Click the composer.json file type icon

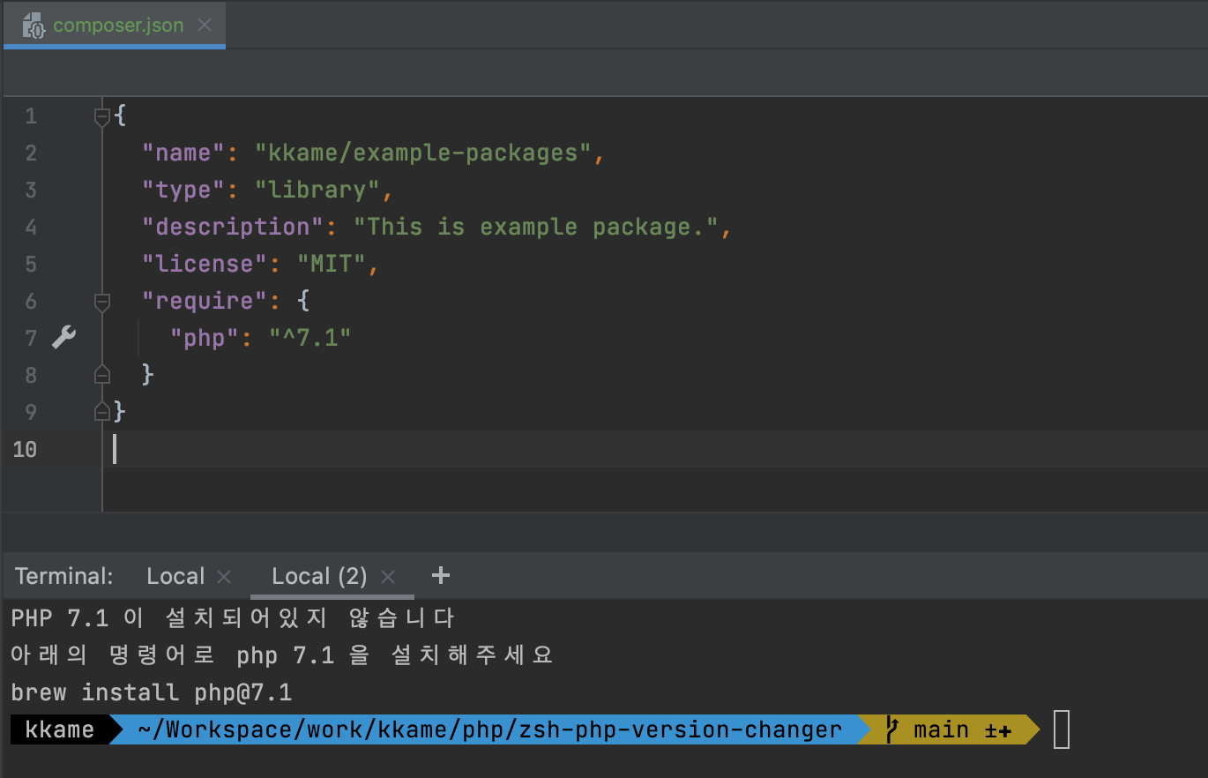pos(34,25)
